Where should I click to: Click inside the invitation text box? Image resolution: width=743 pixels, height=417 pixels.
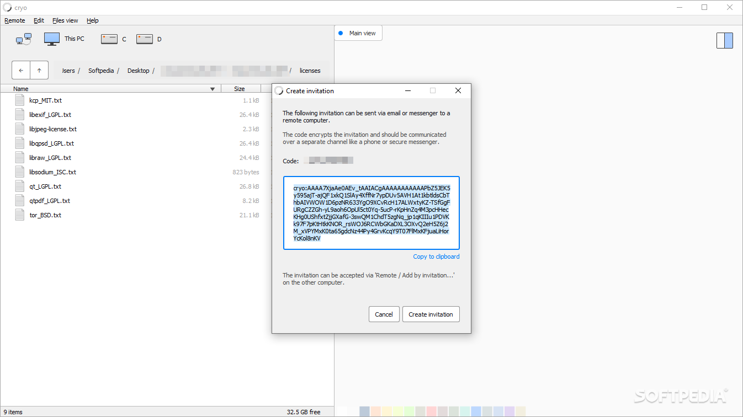(371, 213)
